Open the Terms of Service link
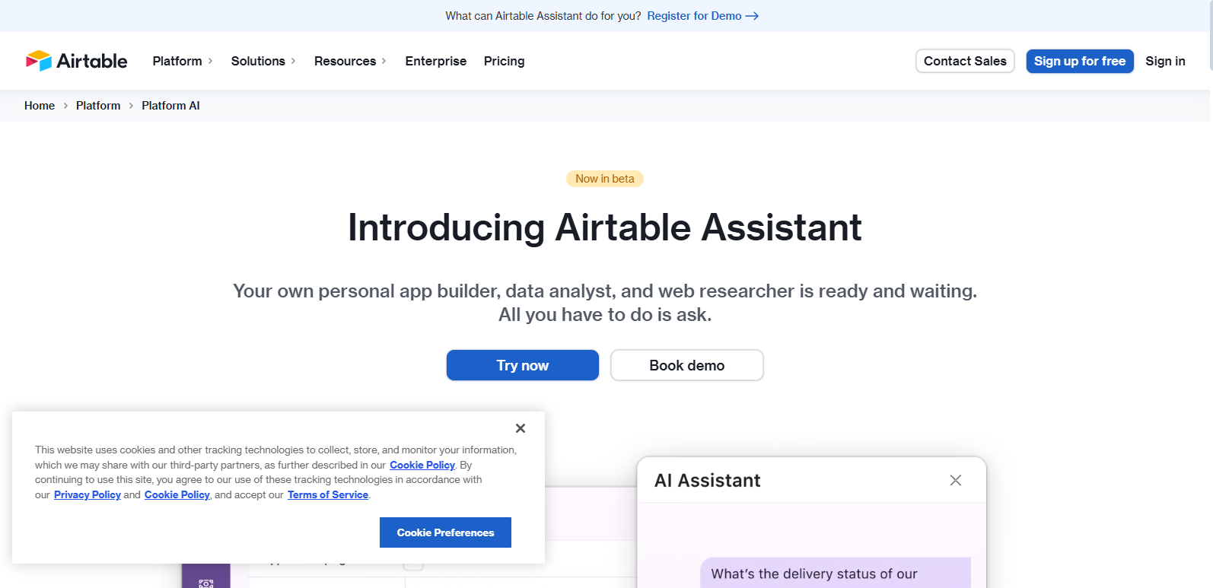Viewport: 1213px width, 588px height. (x=328, y=494)
